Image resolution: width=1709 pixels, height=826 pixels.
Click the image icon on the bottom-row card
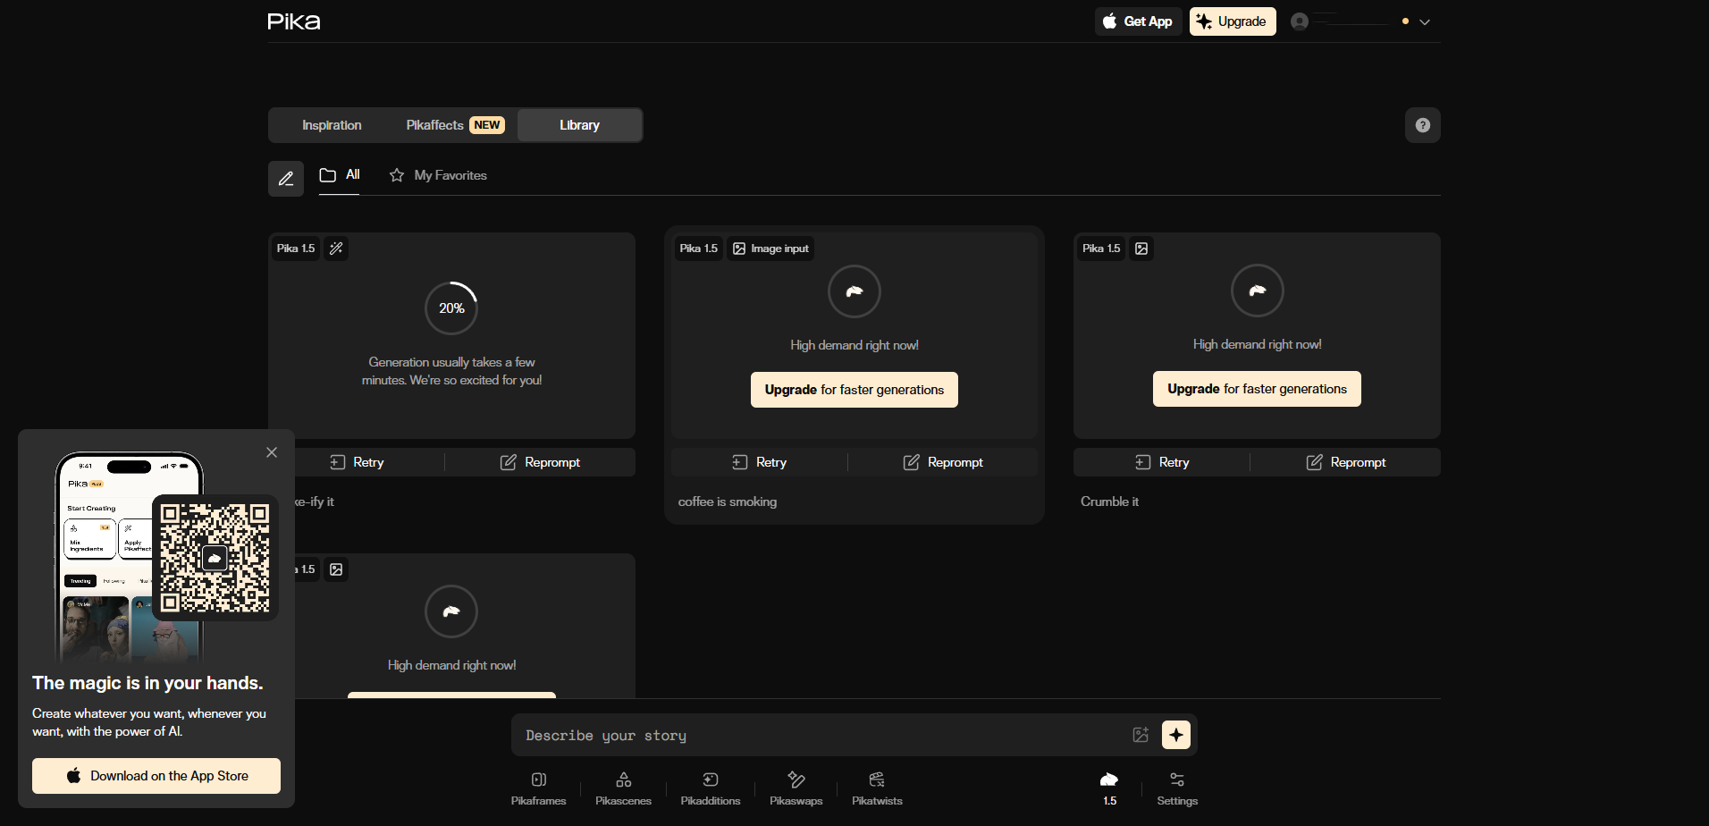point(336,569)
